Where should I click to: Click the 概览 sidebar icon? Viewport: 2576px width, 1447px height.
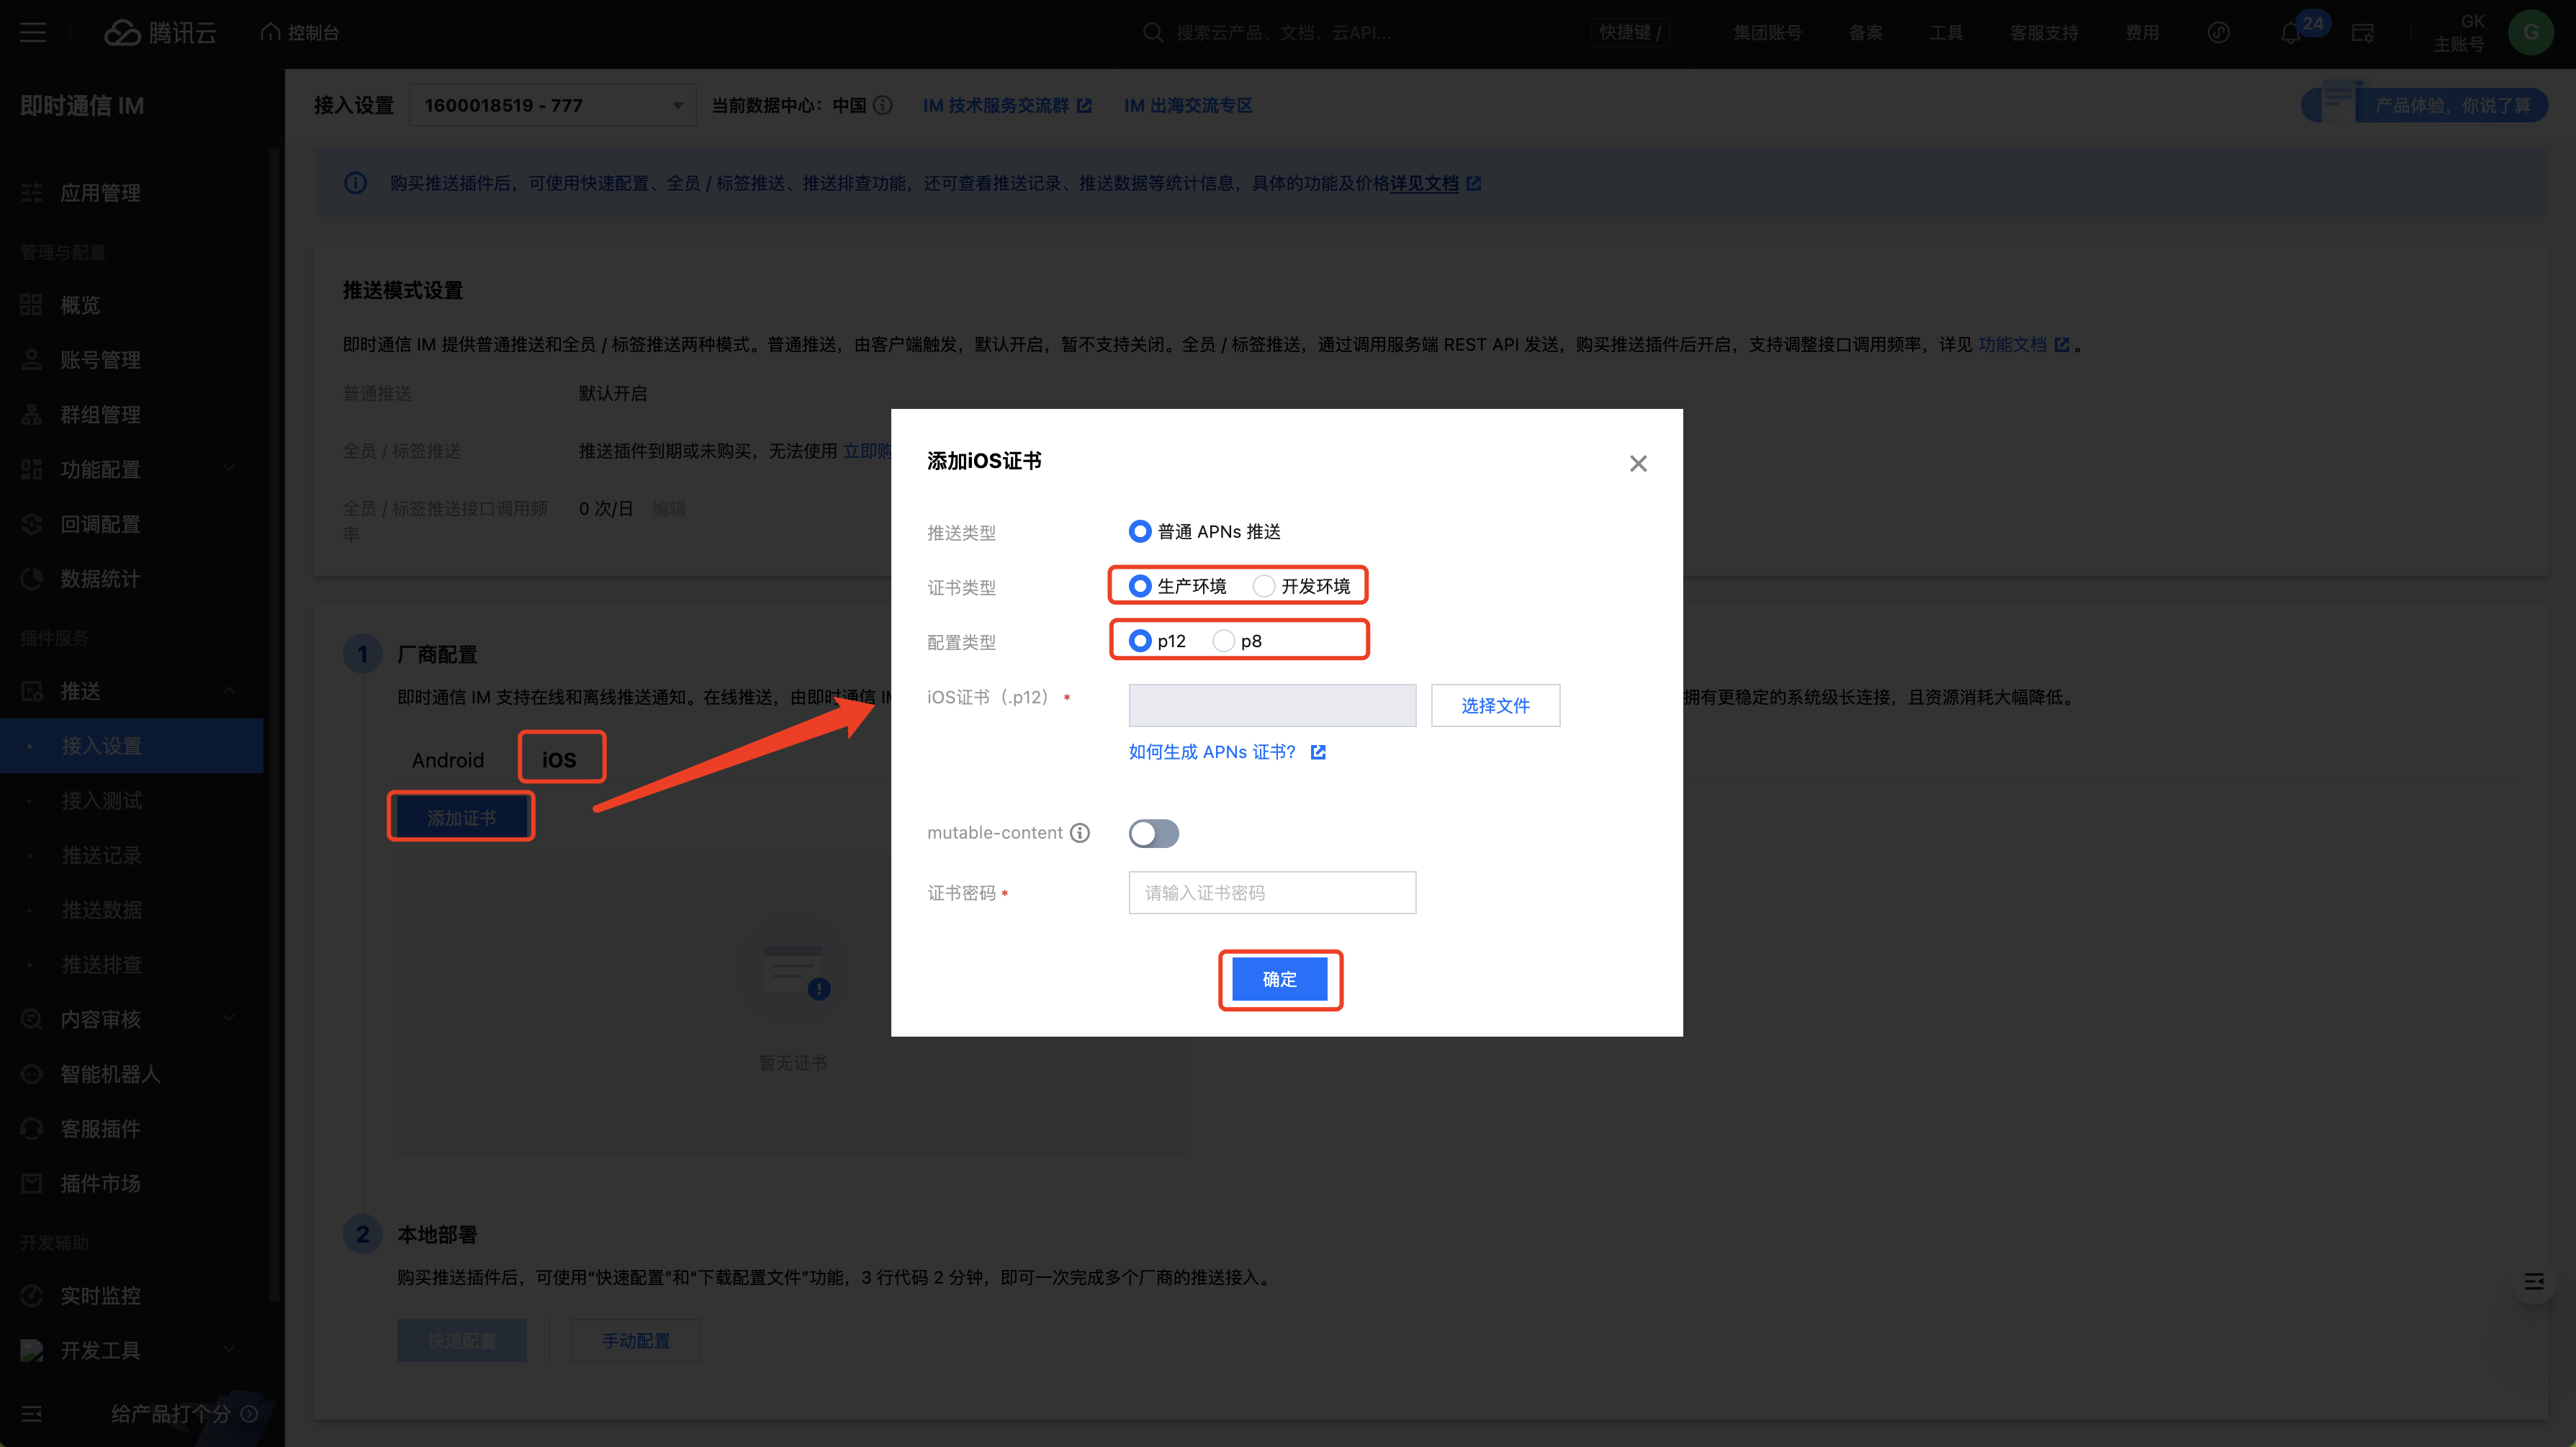32,305
